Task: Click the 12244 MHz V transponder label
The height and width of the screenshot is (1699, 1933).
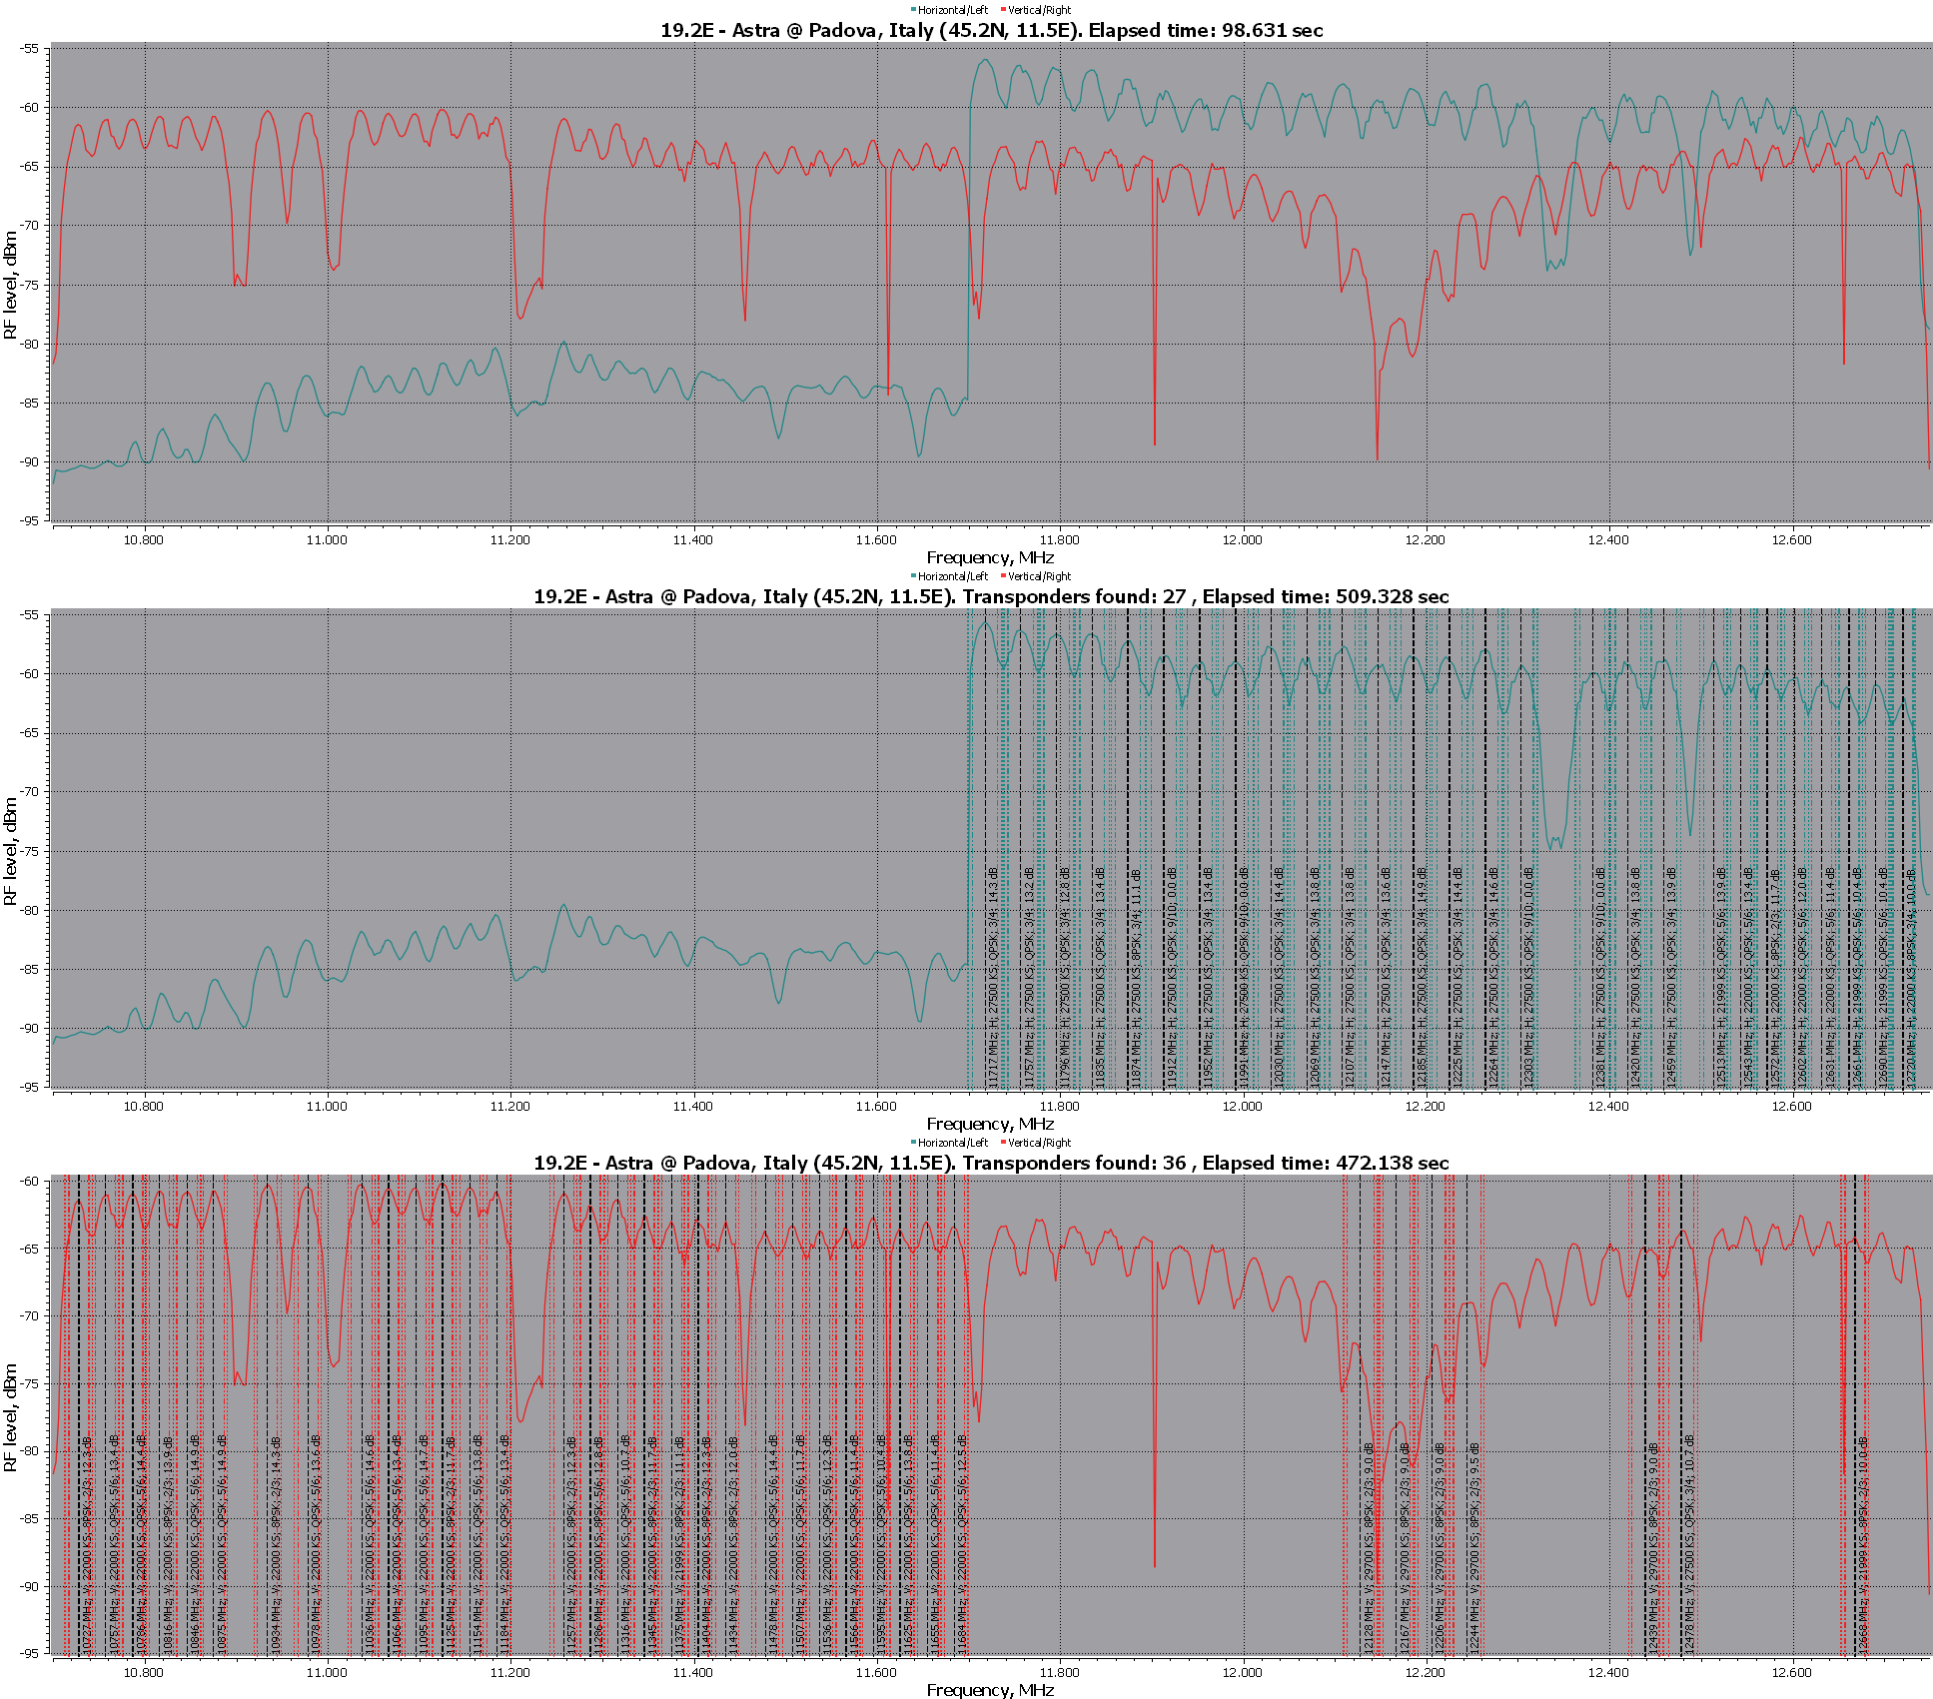Action: coord(1474,1547)
